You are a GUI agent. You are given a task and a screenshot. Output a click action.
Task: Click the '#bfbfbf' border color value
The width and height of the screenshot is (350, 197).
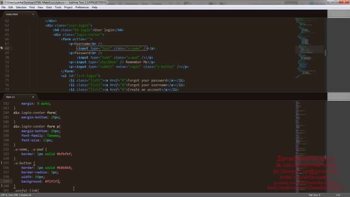(x=64, y=154)
